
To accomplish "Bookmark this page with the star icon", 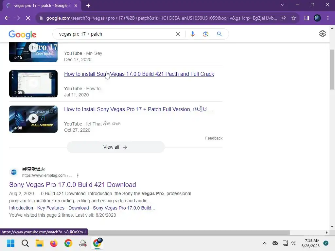I will 294,18.
